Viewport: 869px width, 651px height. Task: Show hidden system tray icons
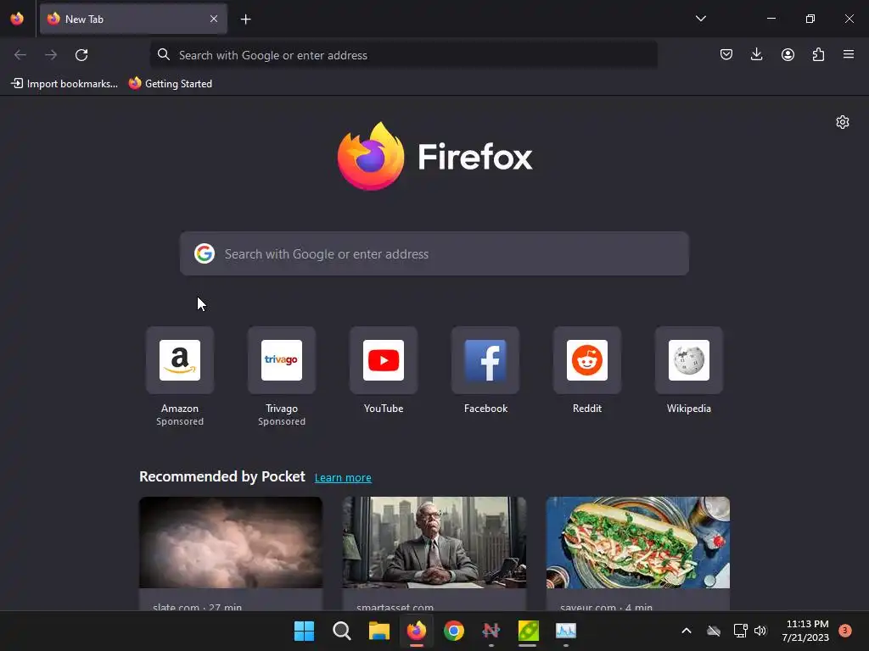(x=686, y=631)
